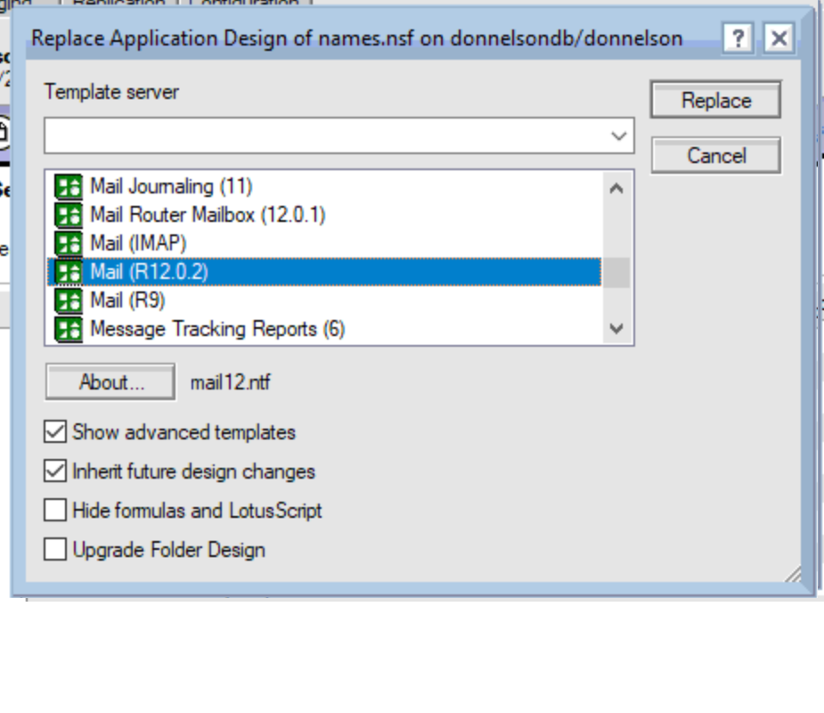
Task: Click the mail12.ntf filename label
Action: [230, 382]
